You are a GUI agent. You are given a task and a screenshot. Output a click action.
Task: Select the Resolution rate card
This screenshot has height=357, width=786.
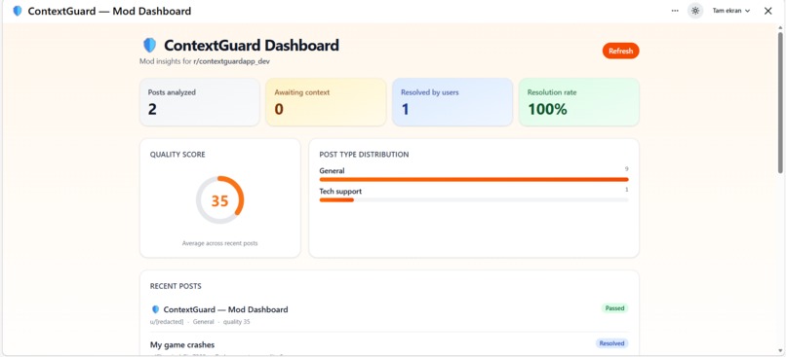(x=578, y=102)
